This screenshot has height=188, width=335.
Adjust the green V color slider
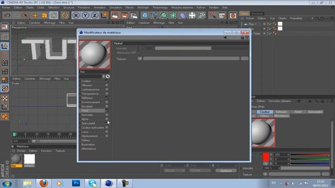[x=310, y=159]
